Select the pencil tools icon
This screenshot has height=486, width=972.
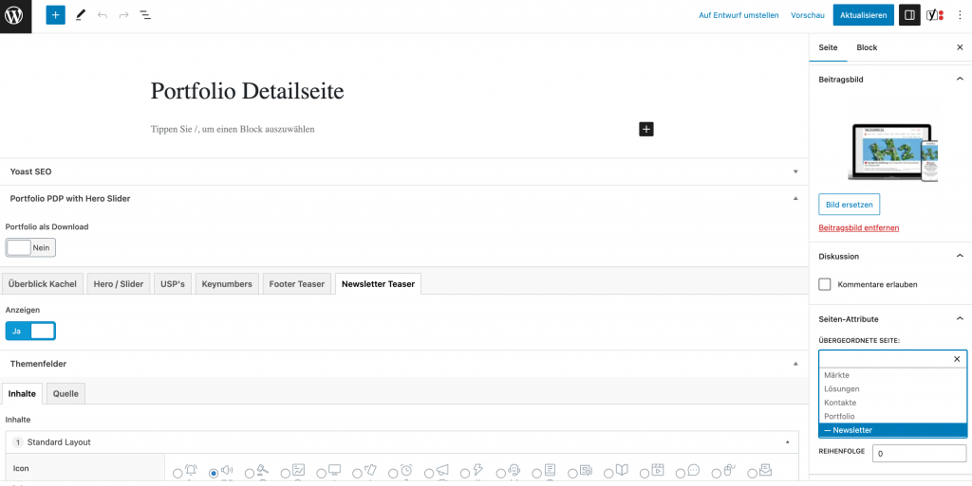point(80,15)
